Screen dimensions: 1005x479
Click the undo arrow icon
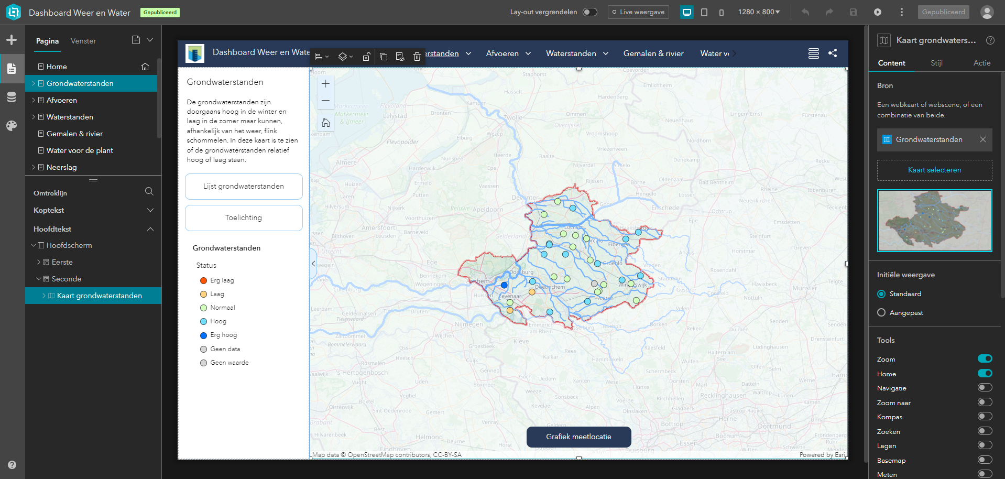coord(805,12)
